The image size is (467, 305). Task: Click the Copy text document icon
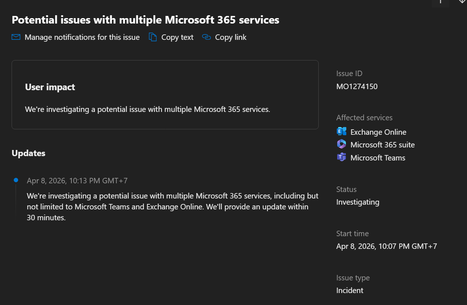click(153, 37)
